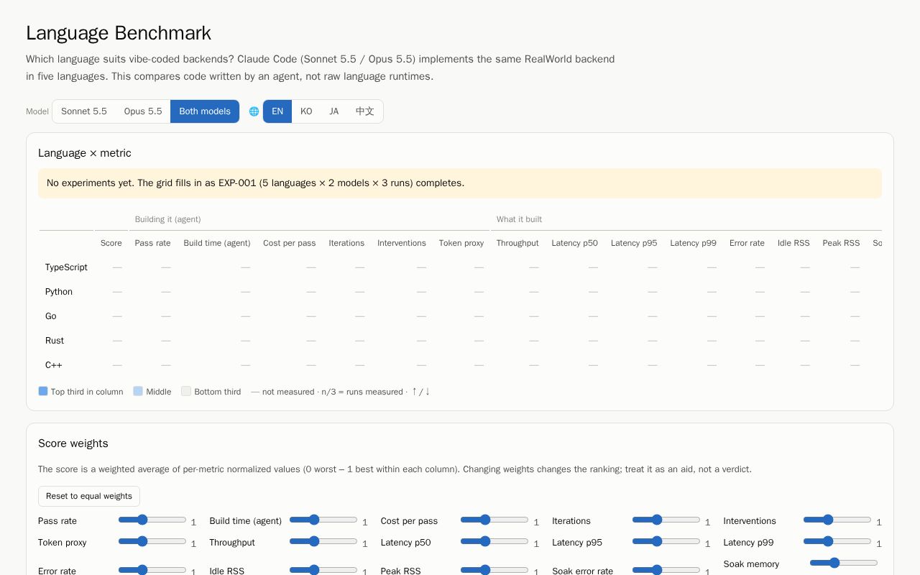
Task: Adjust the Iterations weight slider
Action: tap(666, 520)
